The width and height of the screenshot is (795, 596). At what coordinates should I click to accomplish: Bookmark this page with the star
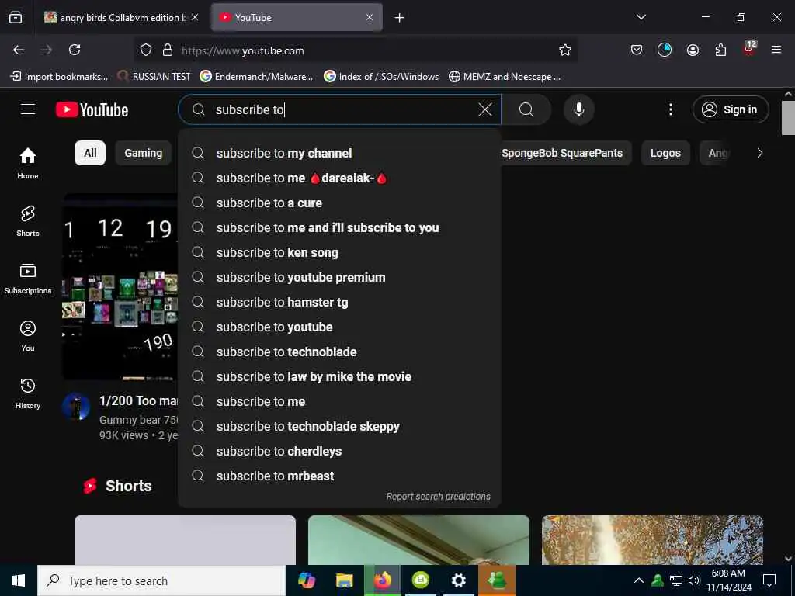click(x=565, y=50)
